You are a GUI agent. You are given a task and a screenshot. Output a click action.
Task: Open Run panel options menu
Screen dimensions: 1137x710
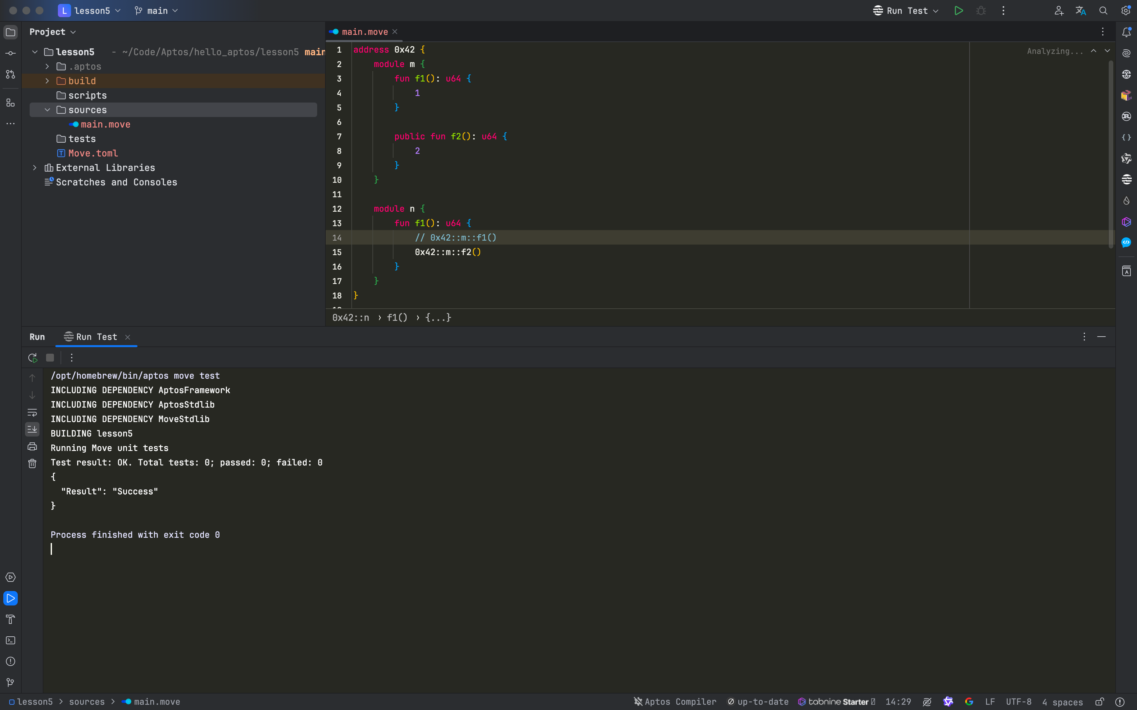point(1084,337)
